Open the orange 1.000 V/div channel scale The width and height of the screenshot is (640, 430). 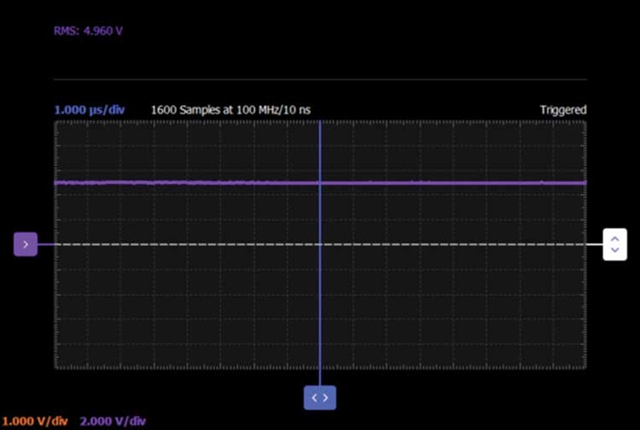tap(35, 421)
